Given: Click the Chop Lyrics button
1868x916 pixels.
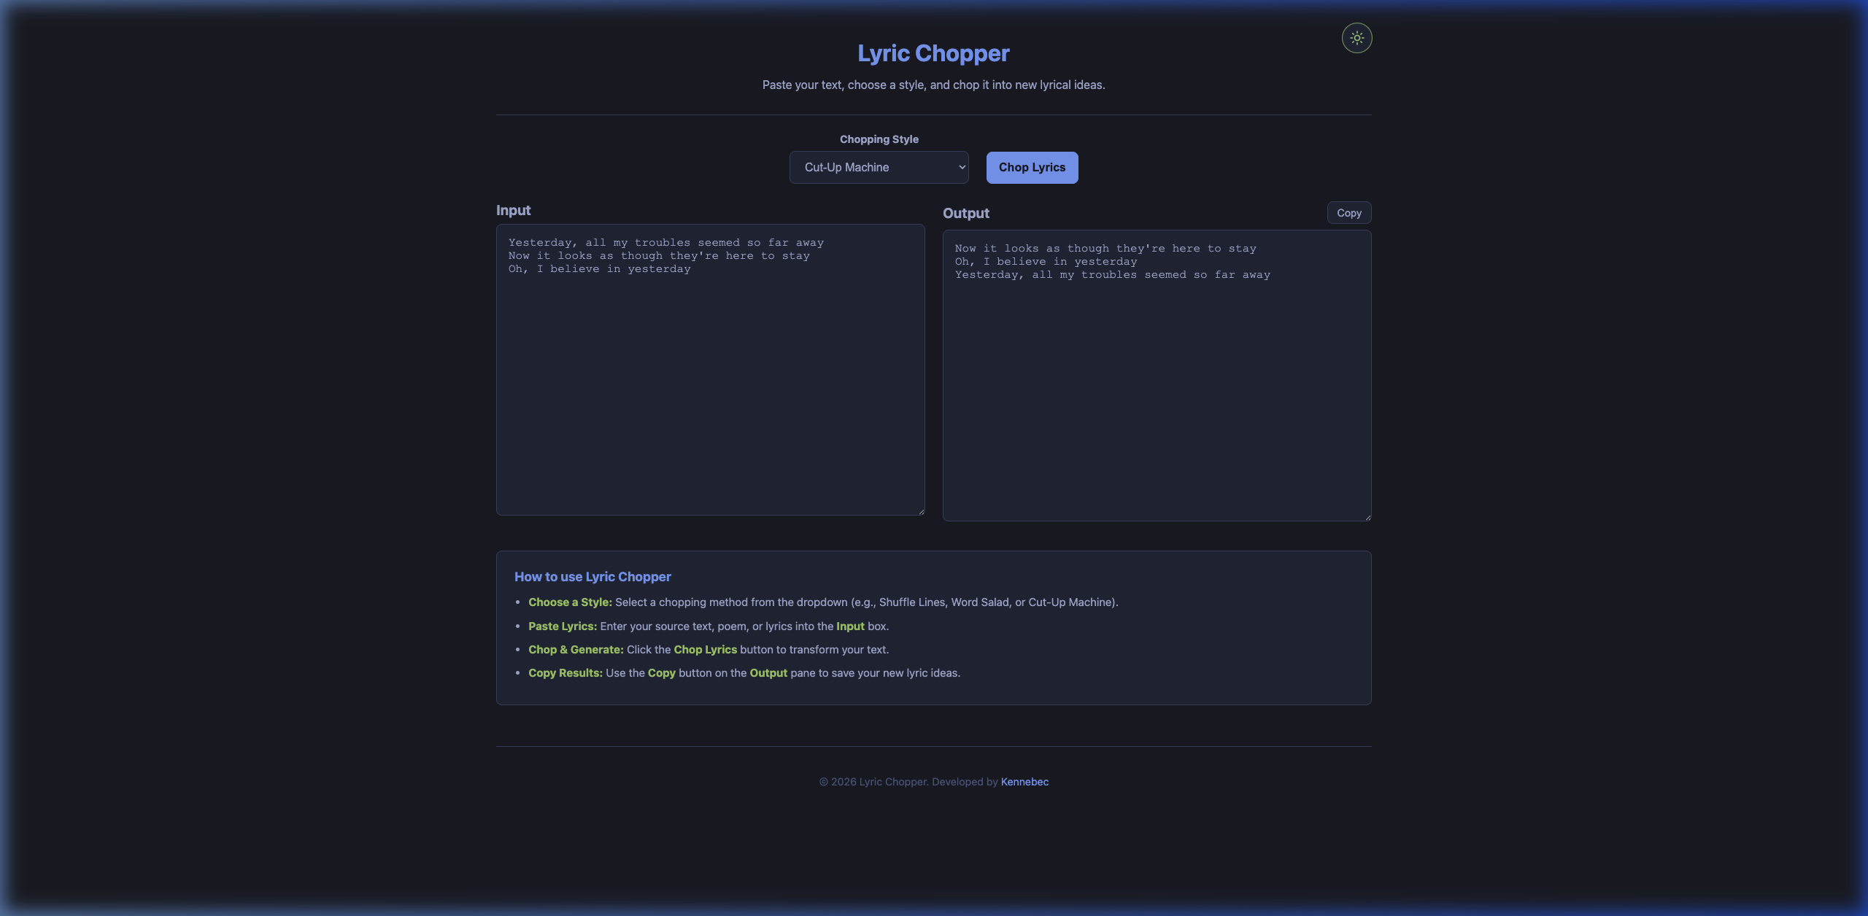Looking at the screenshot, I should (1032, 167).
